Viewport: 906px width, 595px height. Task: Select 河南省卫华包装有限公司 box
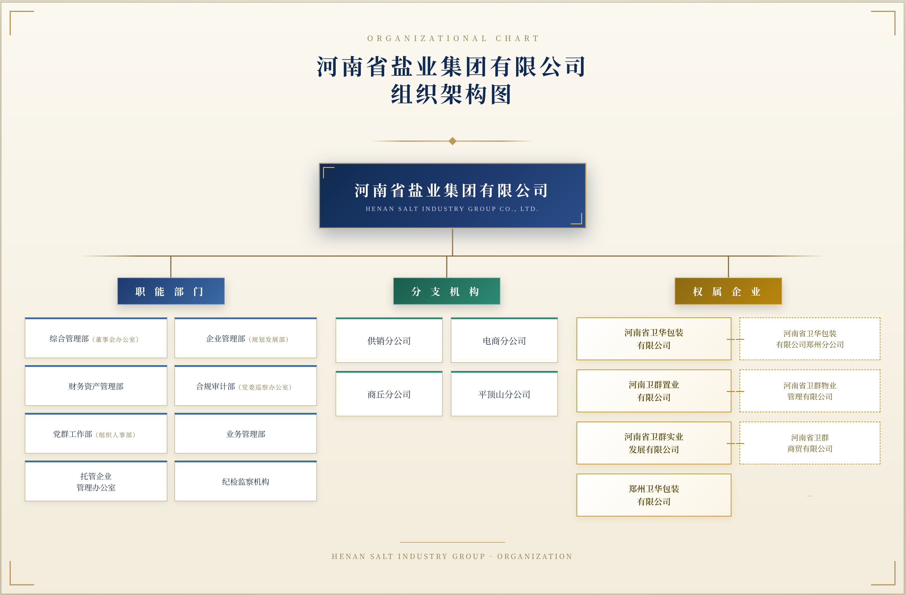tap(654, 339)
